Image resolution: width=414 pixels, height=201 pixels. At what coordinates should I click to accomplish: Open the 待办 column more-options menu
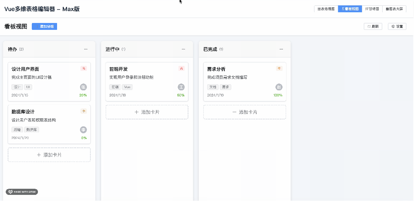point(85,49)
